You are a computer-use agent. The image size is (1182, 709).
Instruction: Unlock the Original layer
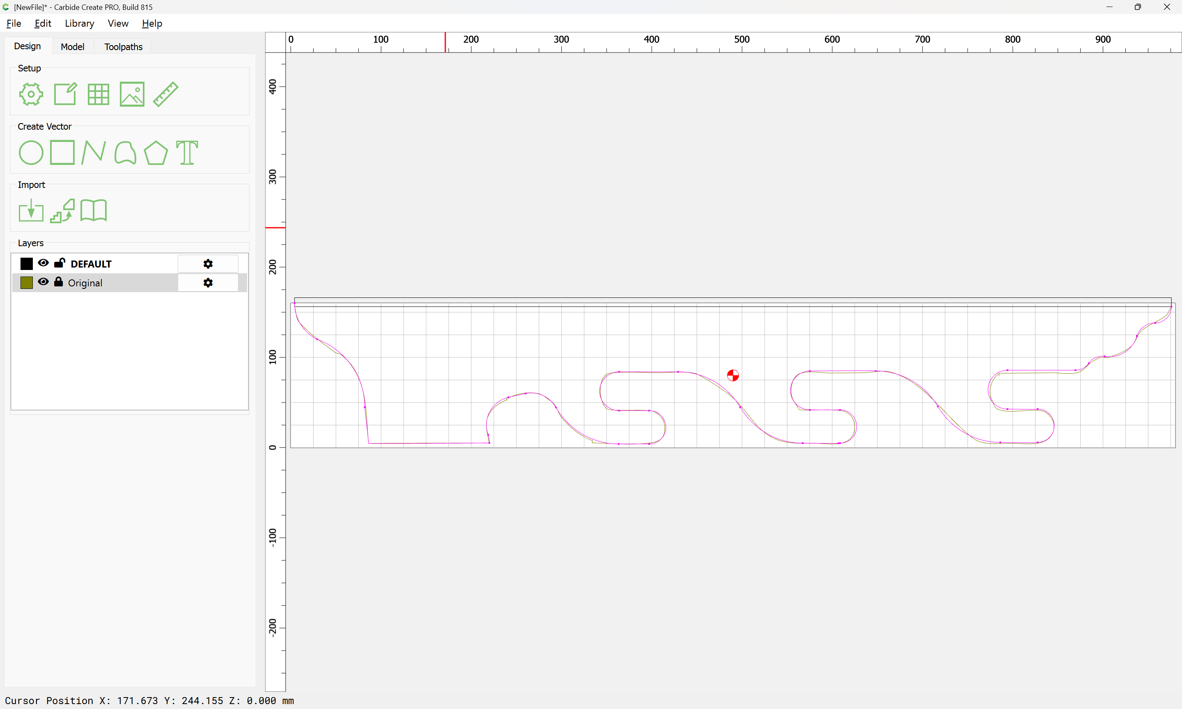[59, 282]
